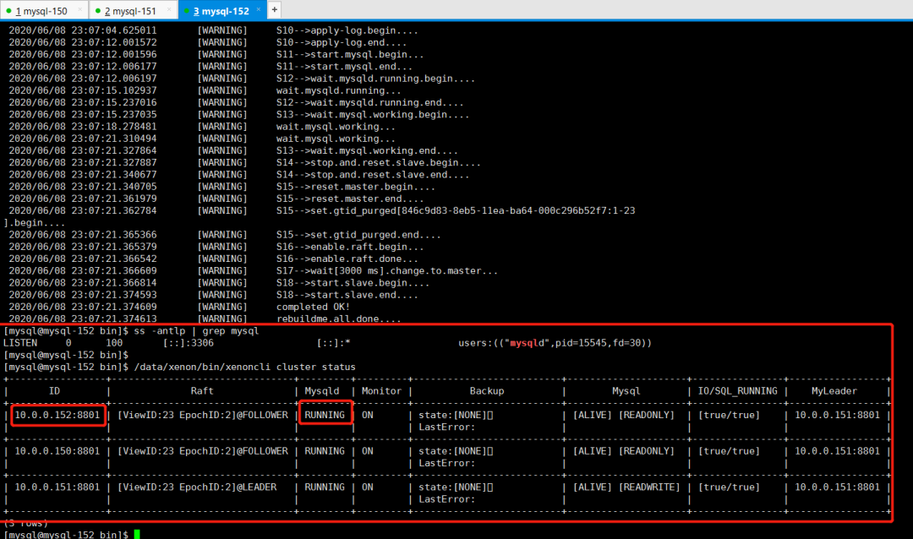913x539 pixels.
Task: Click 'S14-->stop.and.reset.slave.begin....' log text
Action: coord(379,162)
